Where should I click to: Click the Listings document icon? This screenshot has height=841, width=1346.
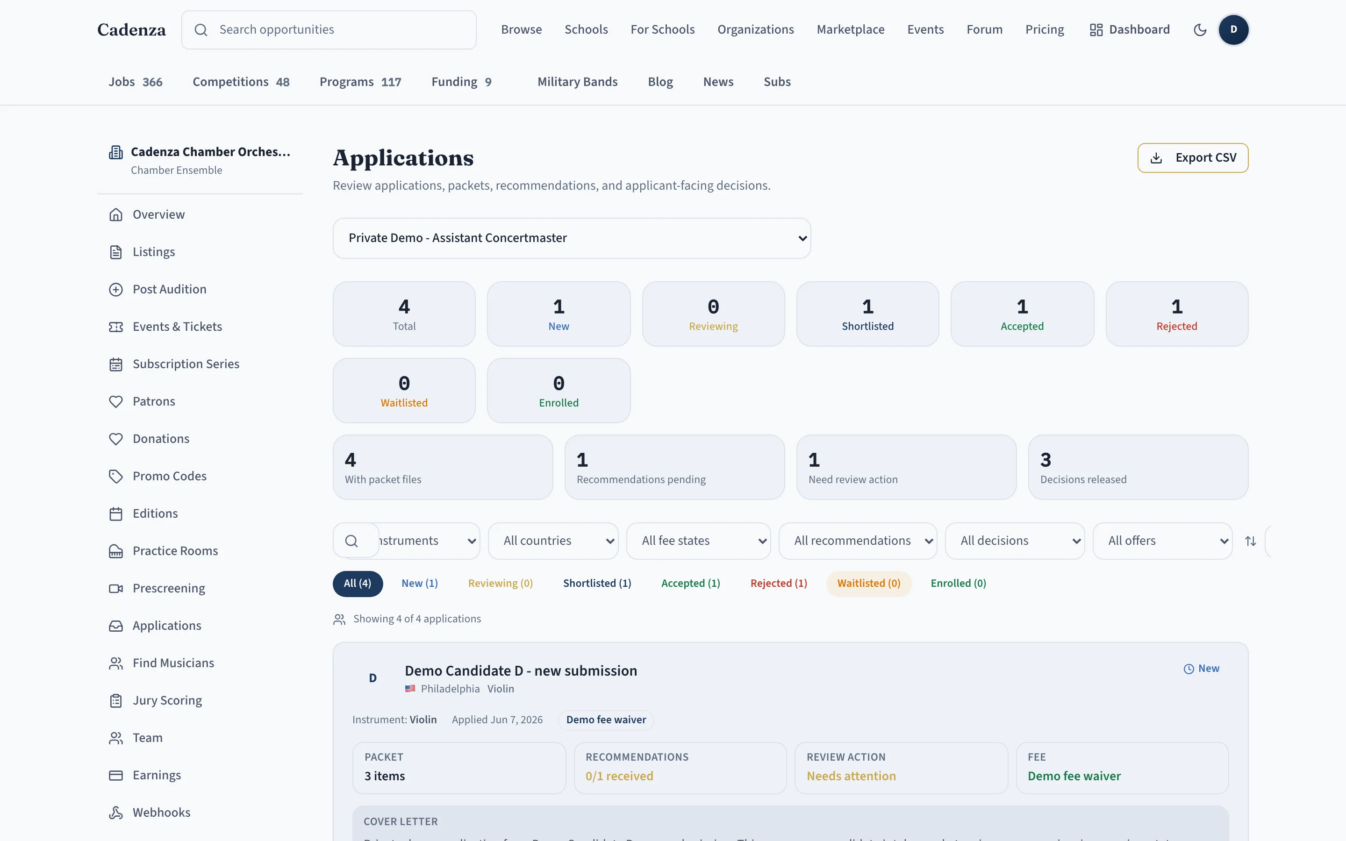[116, 252]
